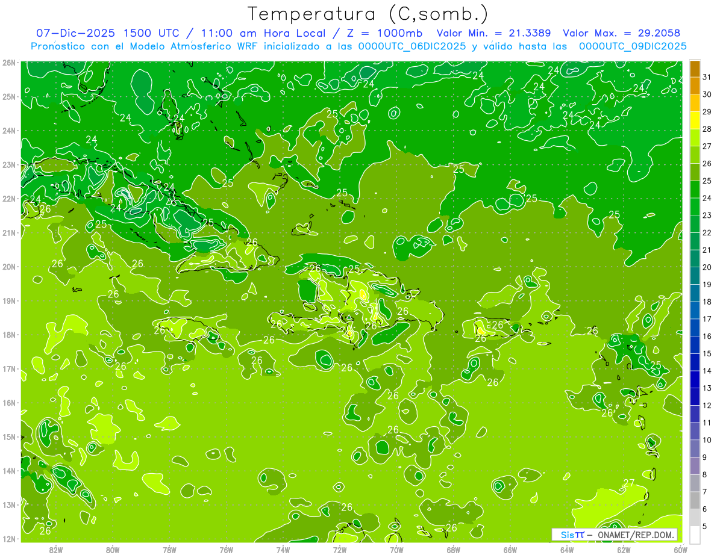This screenshot has height=558, width=723.
Task: Click the "23N" latitude axis label
Action: point(9,164)
